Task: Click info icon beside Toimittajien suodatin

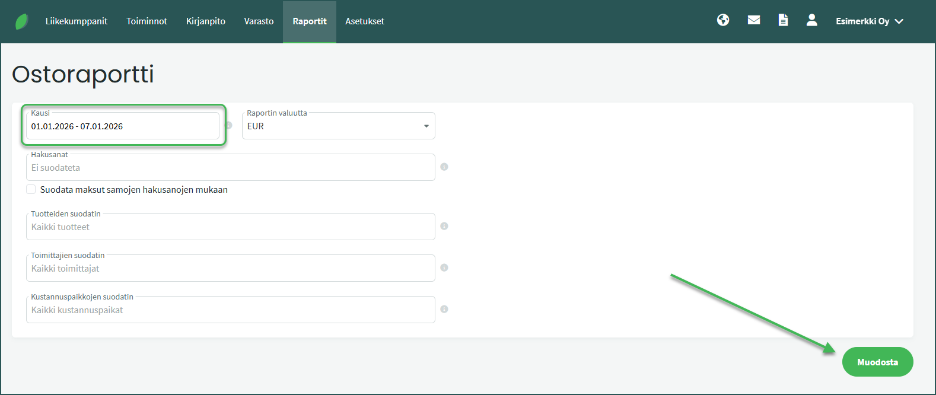Action: click(x=444, y=268)
